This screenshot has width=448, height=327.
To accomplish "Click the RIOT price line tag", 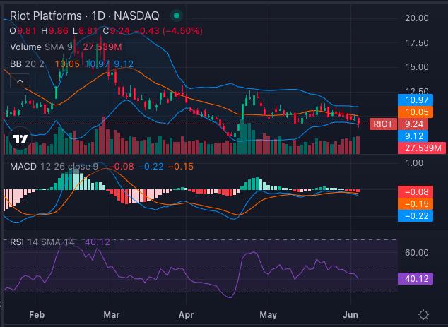I will [383, 124].
